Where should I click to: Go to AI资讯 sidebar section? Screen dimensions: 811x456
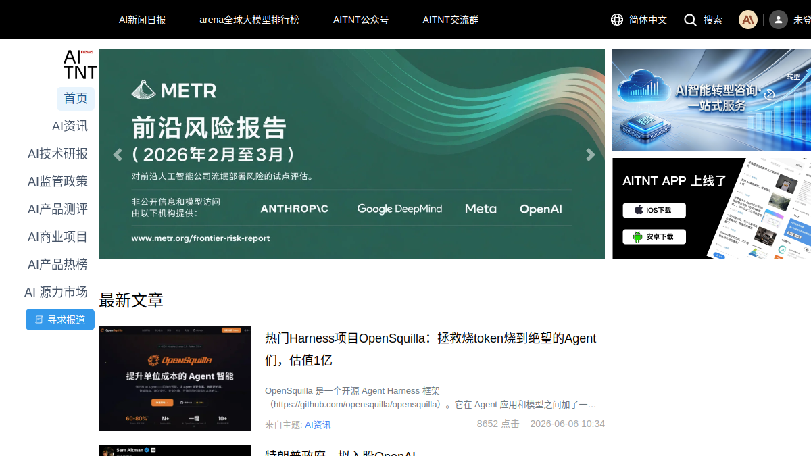tap(70, 126)
